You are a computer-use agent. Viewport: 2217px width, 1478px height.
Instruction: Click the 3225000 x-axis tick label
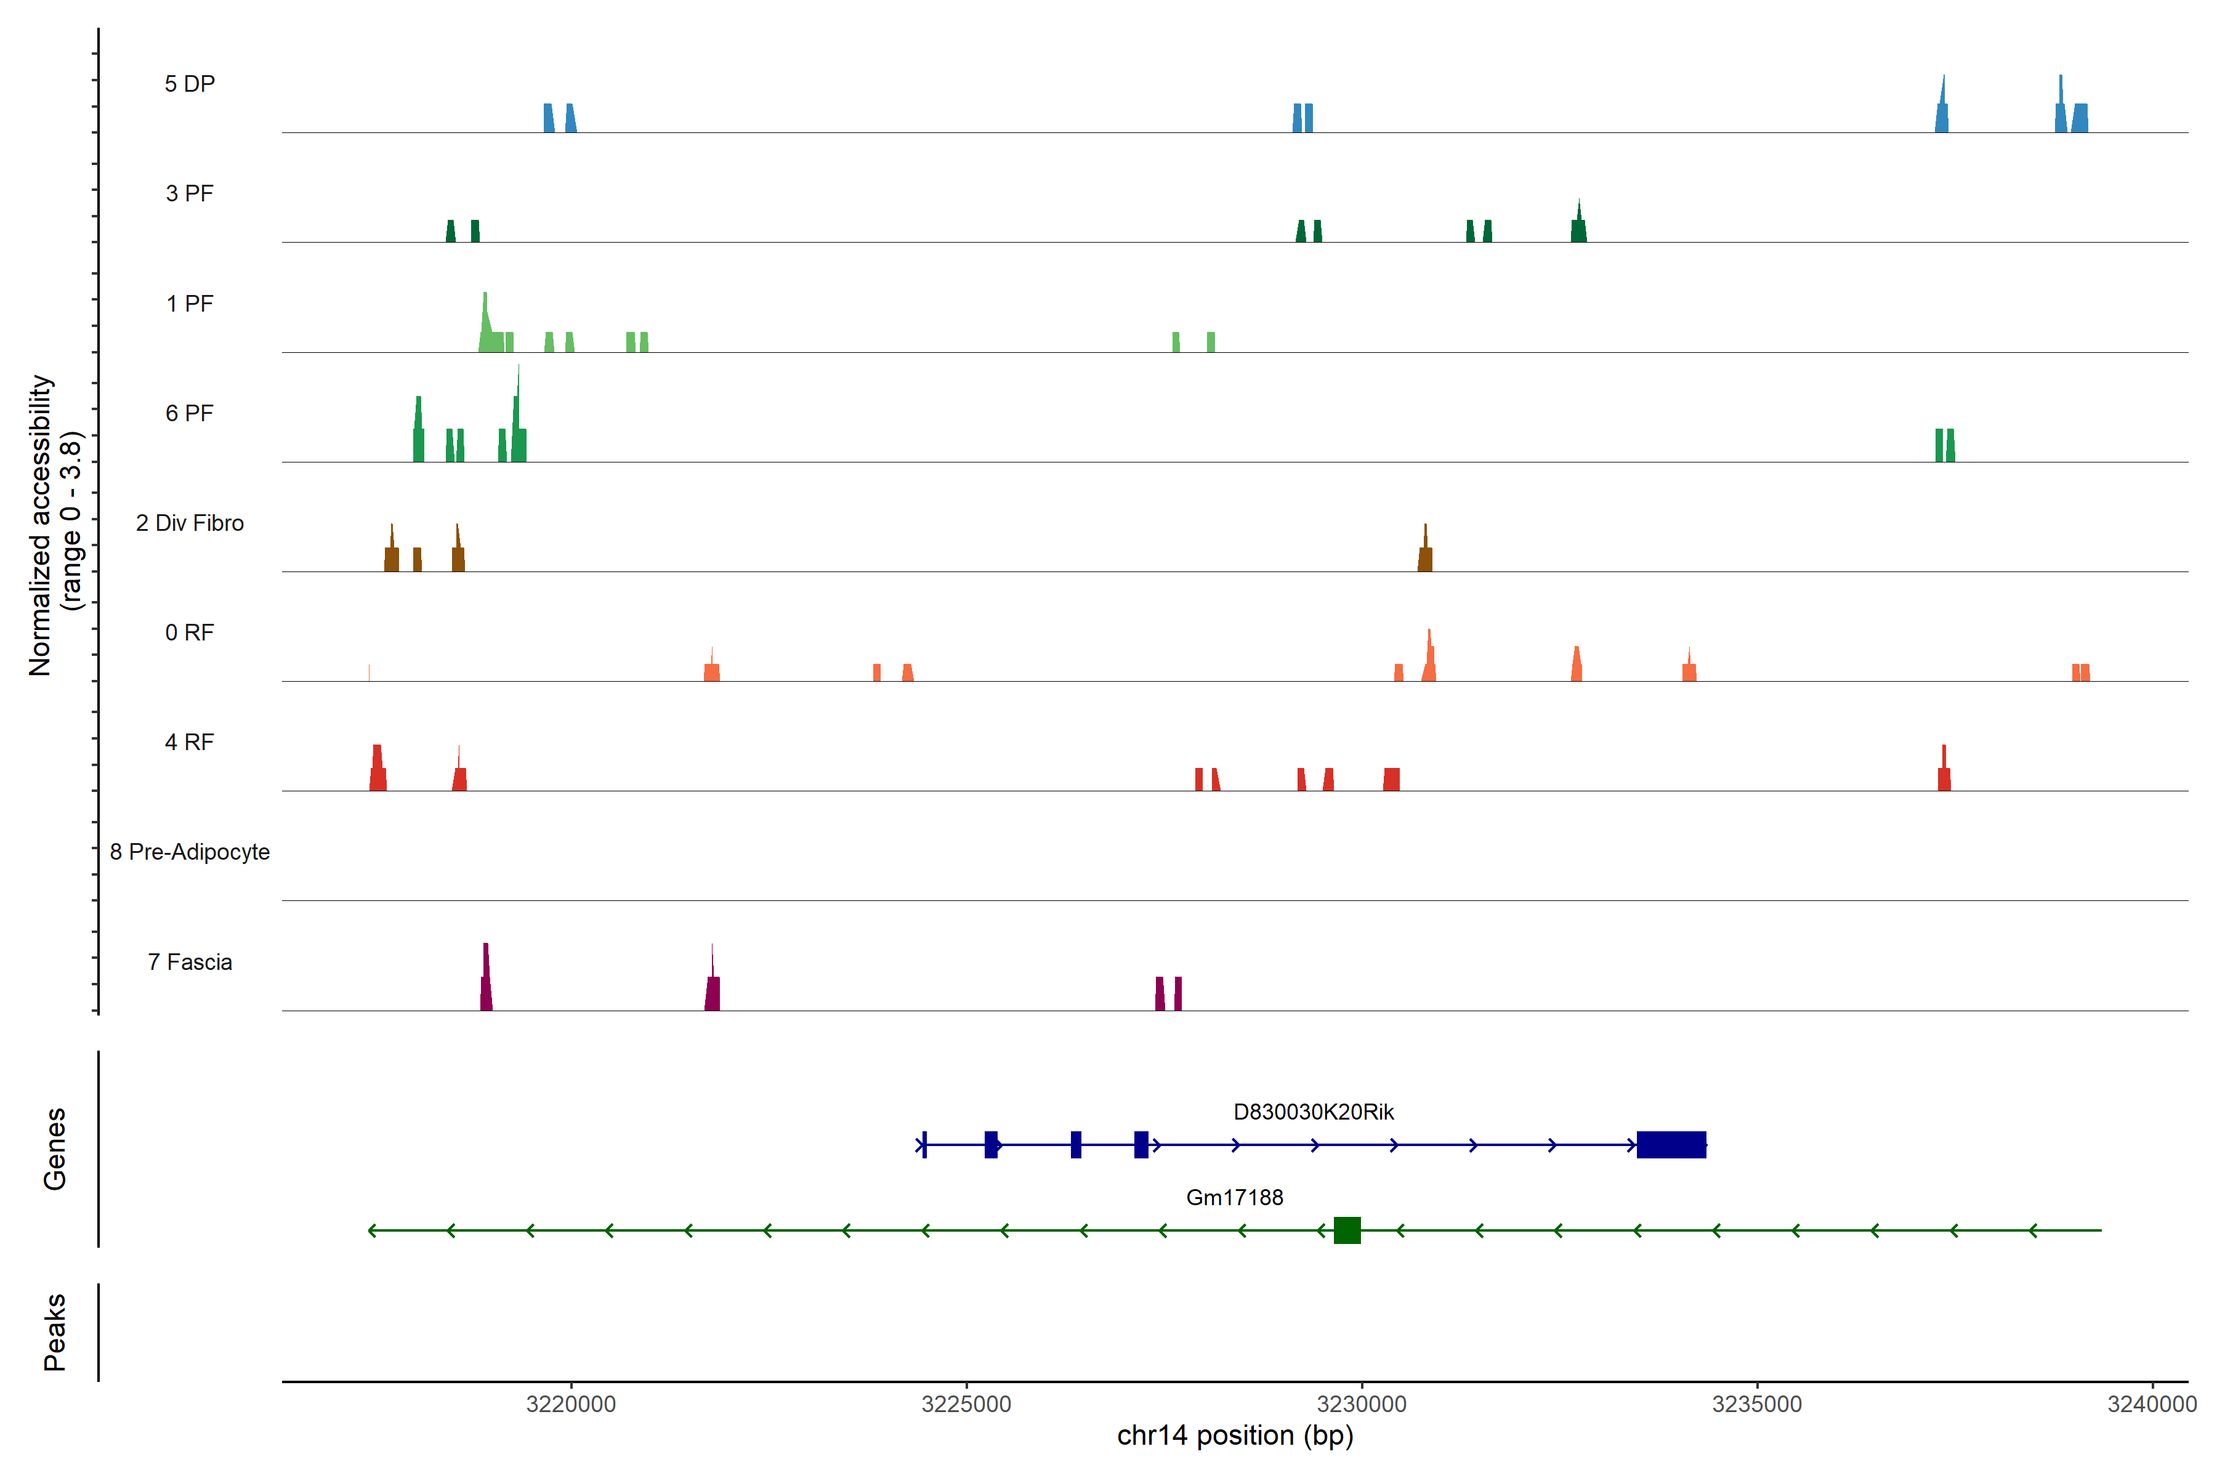[x=966, y=1403]
